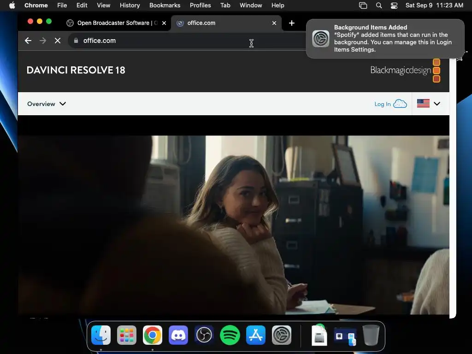Open the File menu

pyautogui.click(x=62, y=6)
